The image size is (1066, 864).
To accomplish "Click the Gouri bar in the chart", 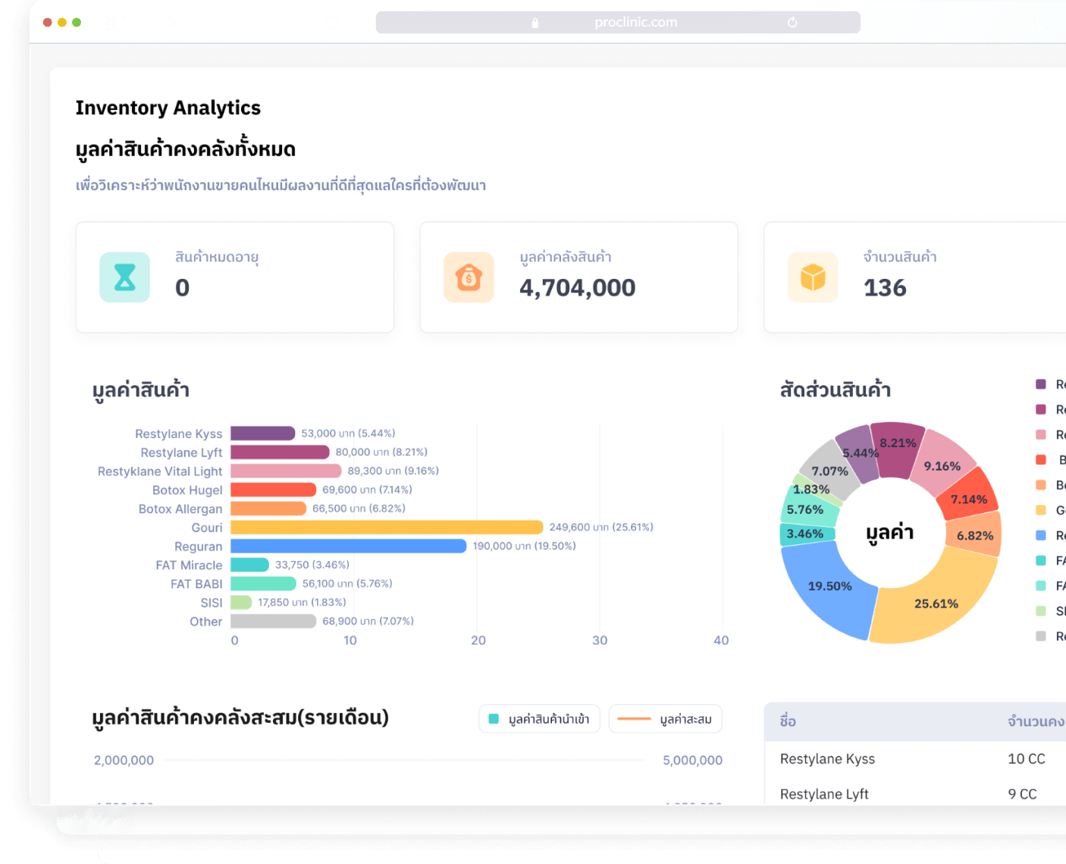I will [x=387, y=527].
